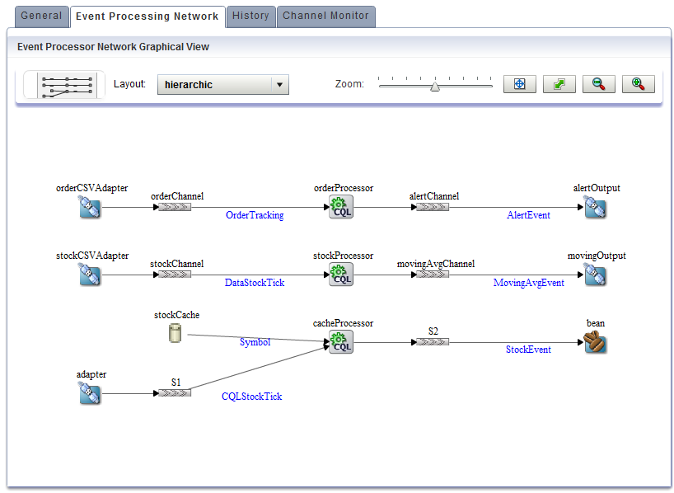
Task: Click the green arrow toolbar button
Action: [x=559, y=84]
